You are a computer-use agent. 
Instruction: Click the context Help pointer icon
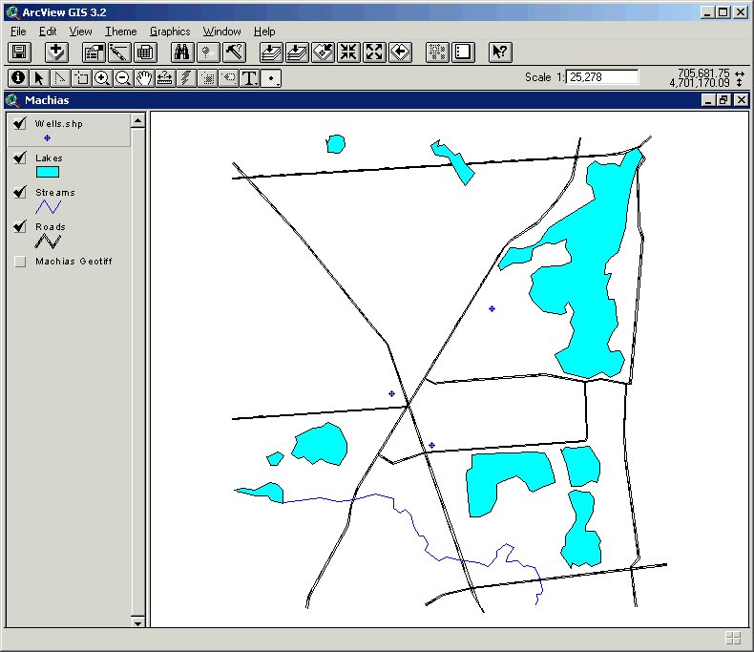tap(500, 53)
